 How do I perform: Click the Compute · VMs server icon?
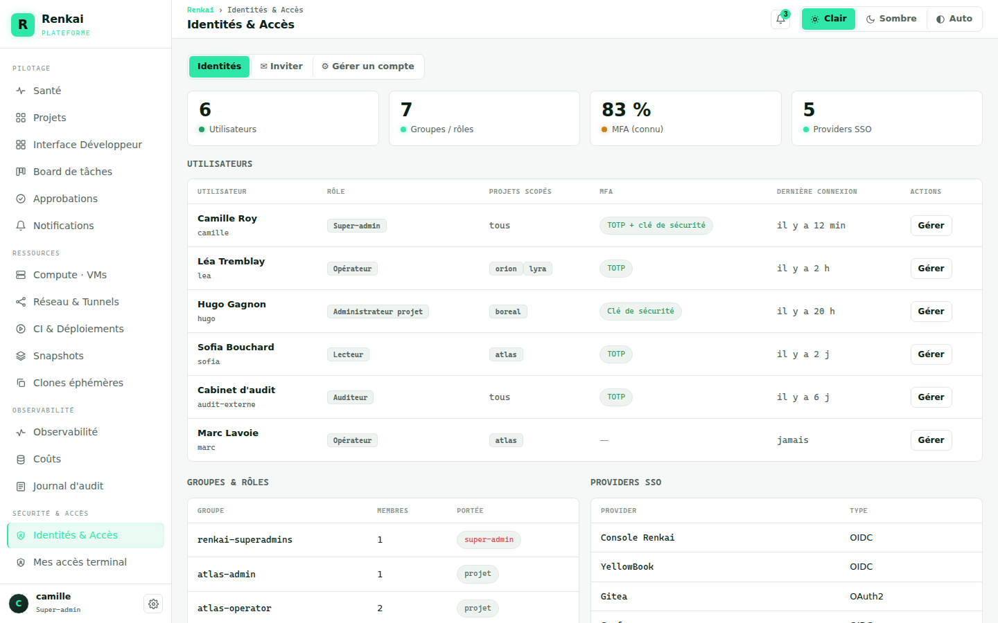coord(21,275)
